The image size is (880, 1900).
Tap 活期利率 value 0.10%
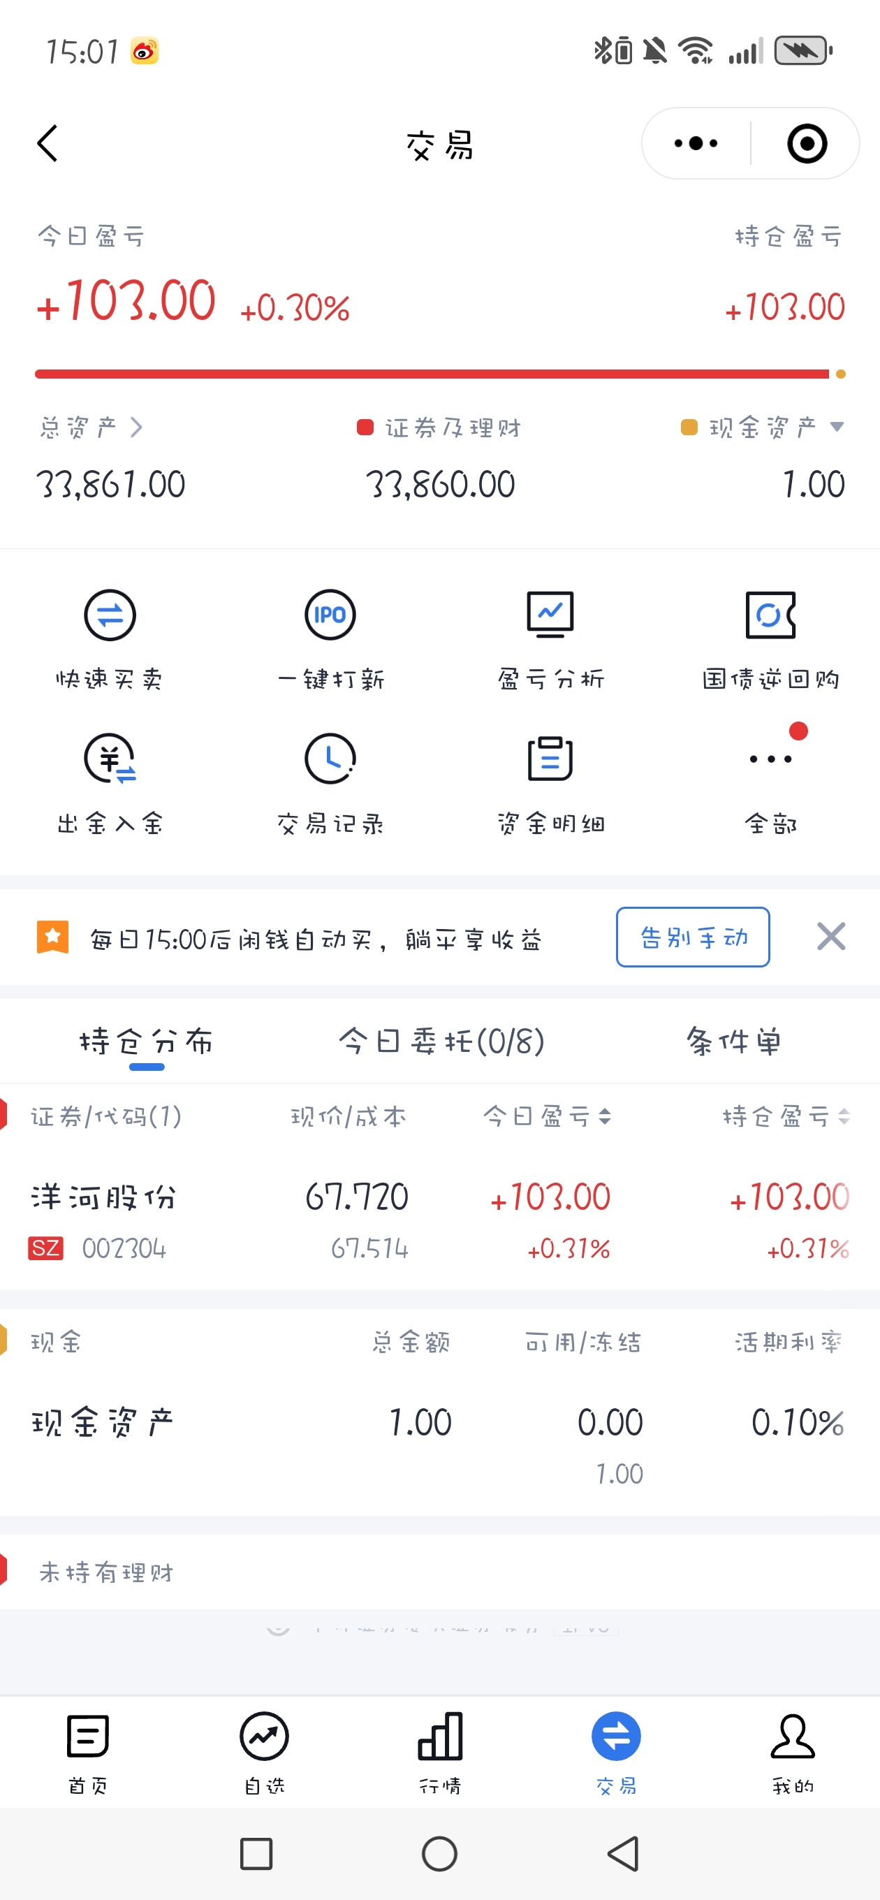click(798, 1422)
